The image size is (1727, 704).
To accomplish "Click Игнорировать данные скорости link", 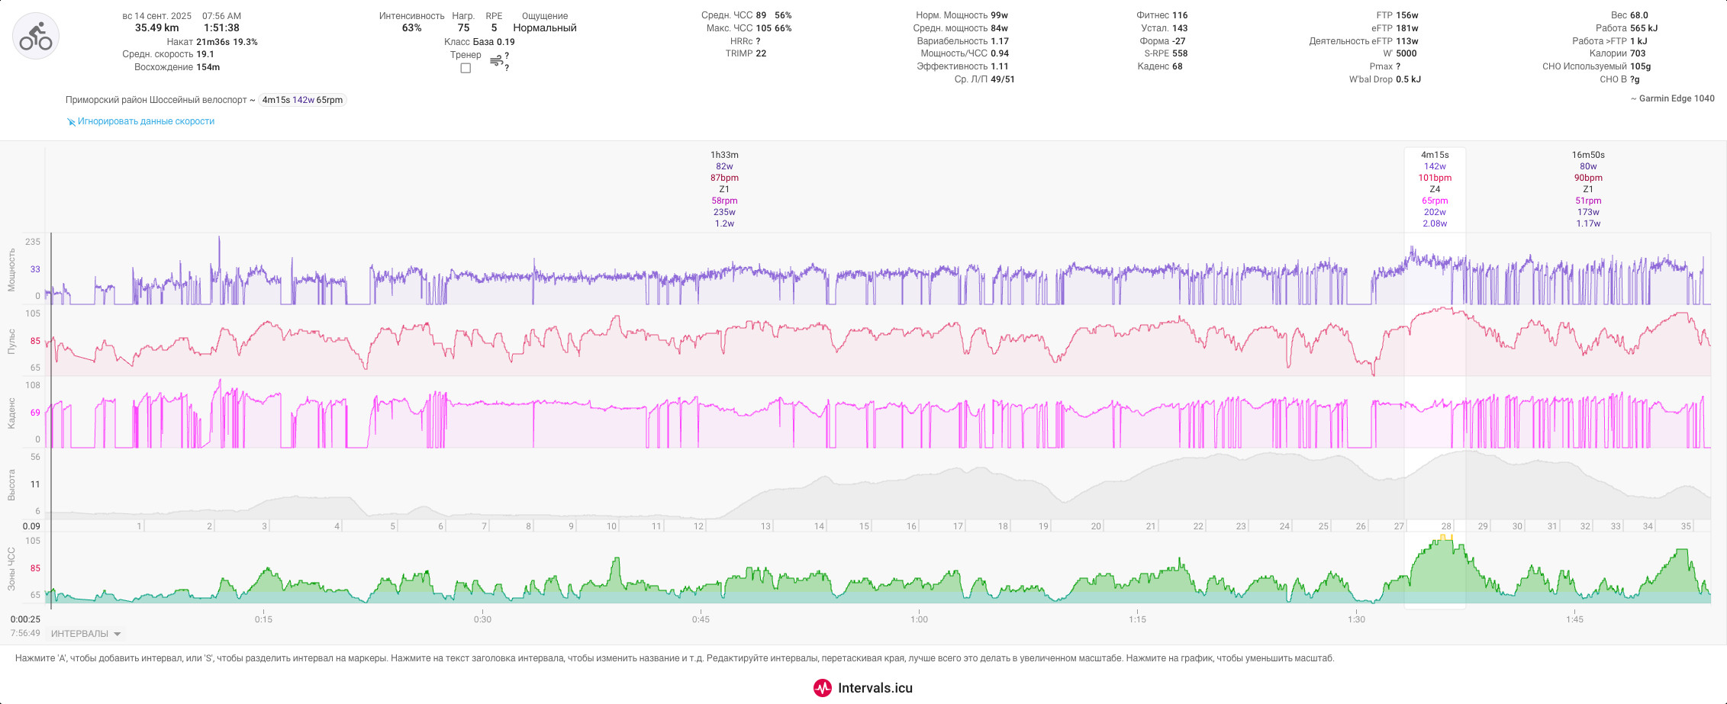I will click(x=146, y=121).
